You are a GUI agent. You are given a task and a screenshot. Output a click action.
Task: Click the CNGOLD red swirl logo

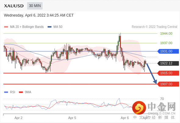pos(139,108)
